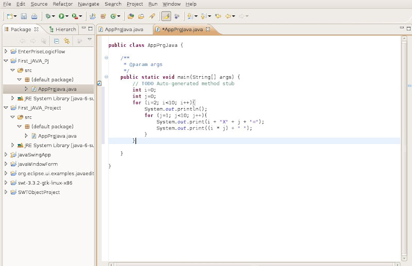
Task: Click the Print icon in toolbar
Action: click(34, 16)
